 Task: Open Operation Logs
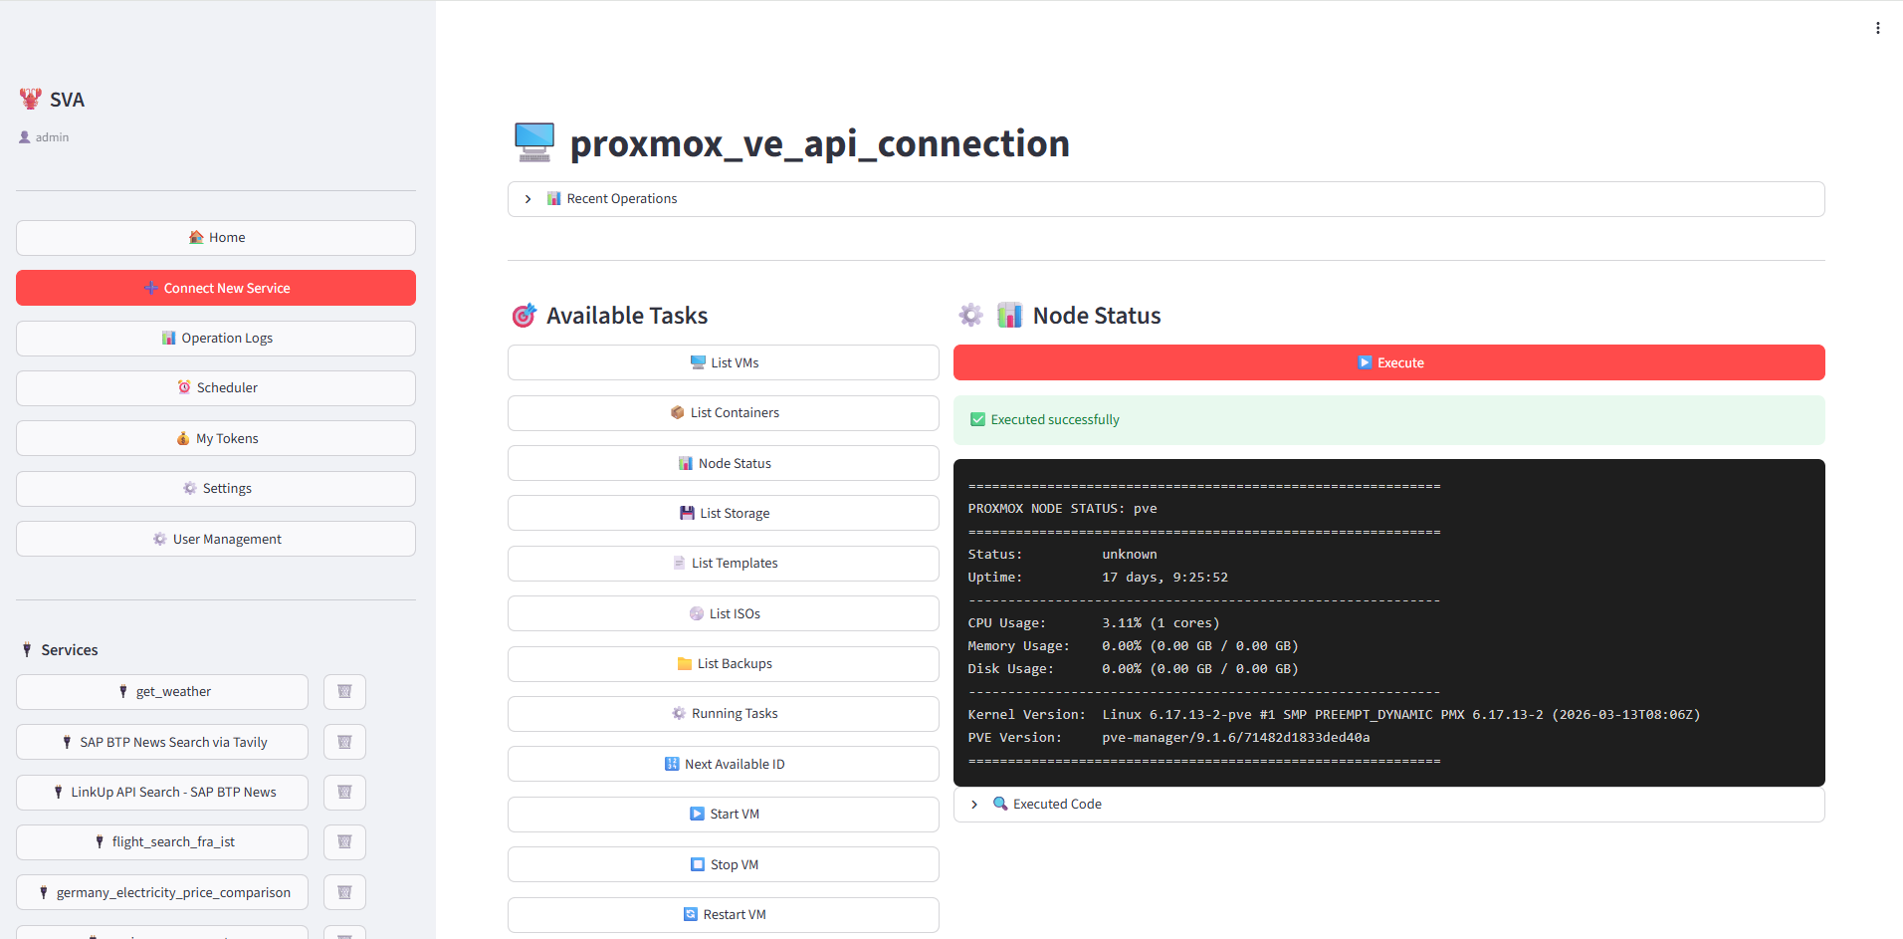pos(216,339)
